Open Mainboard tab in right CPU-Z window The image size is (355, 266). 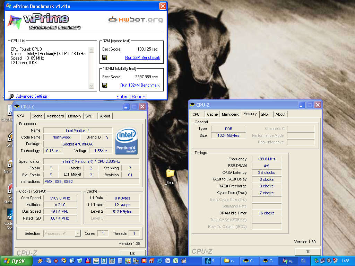tap(231, 114)
